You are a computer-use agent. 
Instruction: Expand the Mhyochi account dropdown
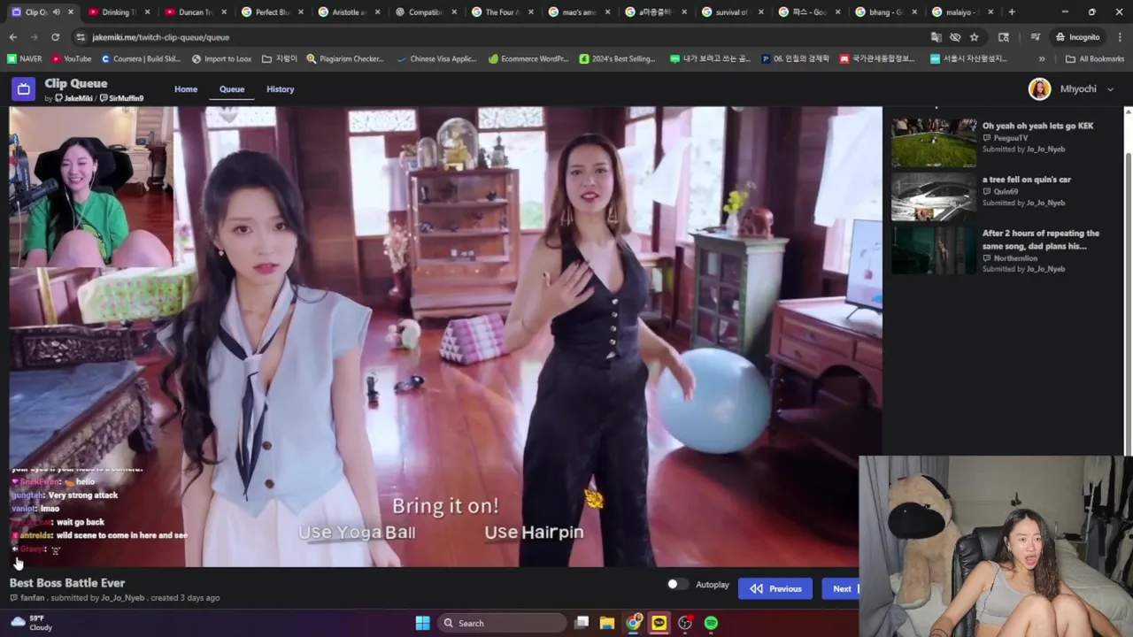point(1110,89)
